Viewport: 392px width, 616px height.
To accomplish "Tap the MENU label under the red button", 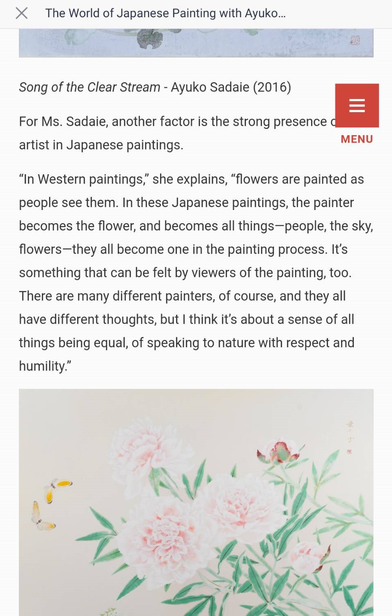I will [357, 139].
